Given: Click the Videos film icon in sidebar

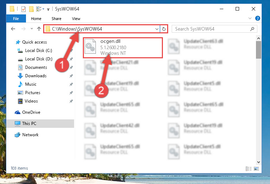Looking at the screenshot, I should pos(20,101).
